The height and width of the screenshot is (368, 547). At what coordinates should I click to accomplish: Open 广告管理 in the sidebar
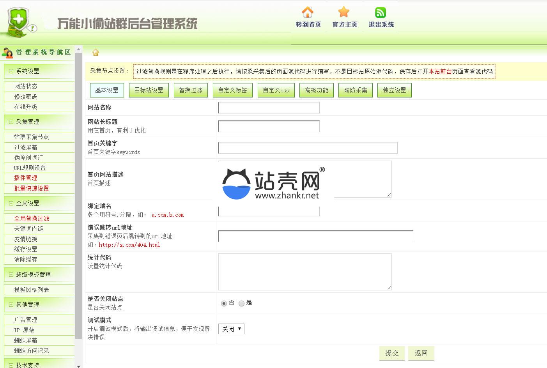(26, 320)
